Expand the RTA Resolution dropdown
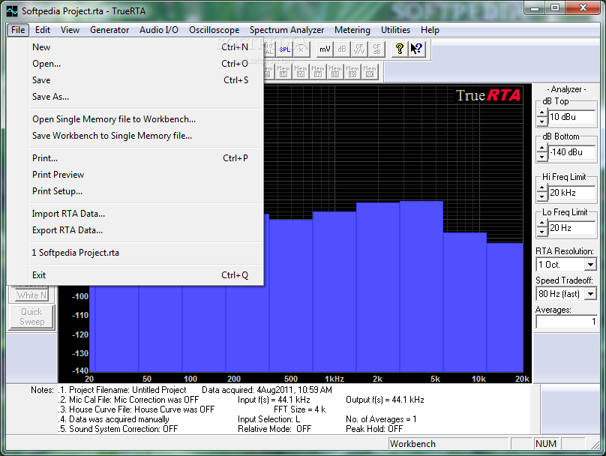This screenshot has height=456, width=606. coord(590,265)
